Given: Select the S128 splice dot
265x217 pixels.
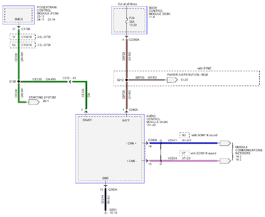Looking at the screenshot, I should click(19, 82).
